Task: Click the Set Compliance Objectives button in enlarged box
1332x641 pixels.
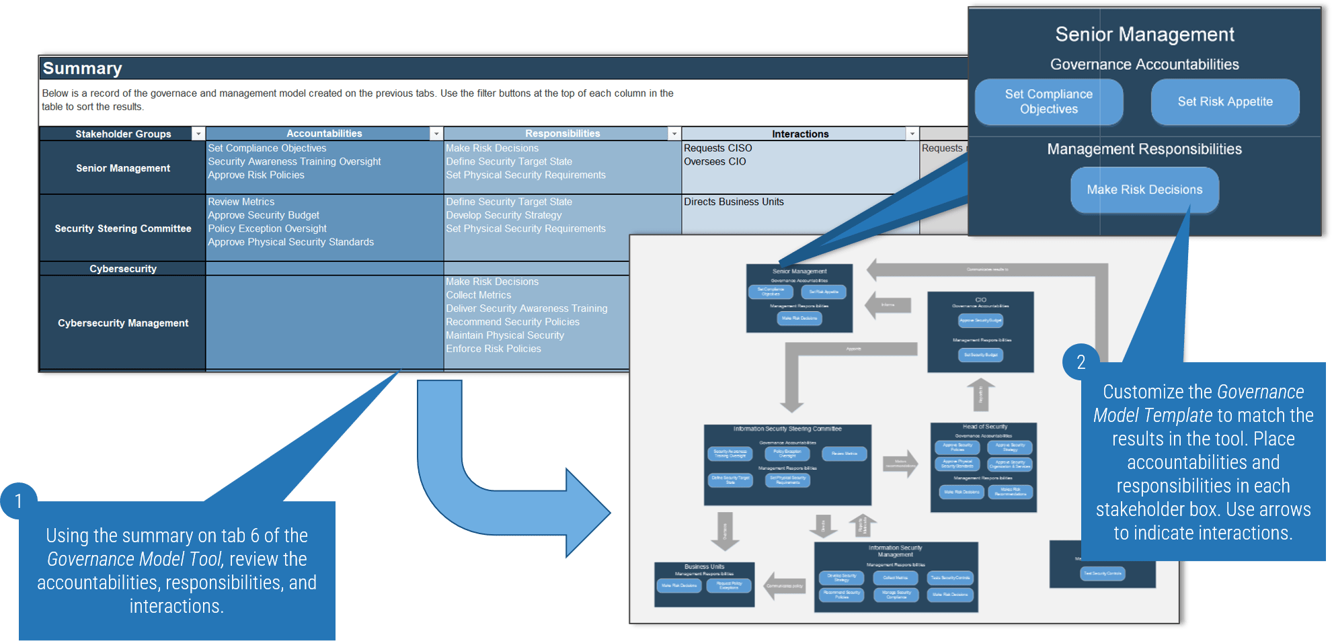Action: (x=1049, y=101)
